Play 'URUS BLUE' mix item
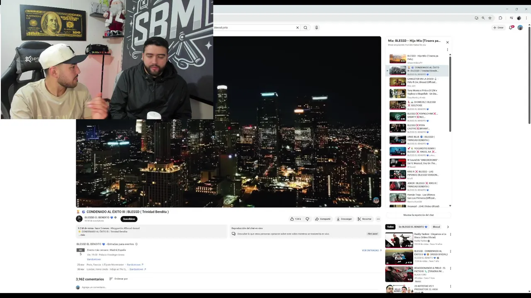This screenshot has height=298, width=531. (418, 140)
